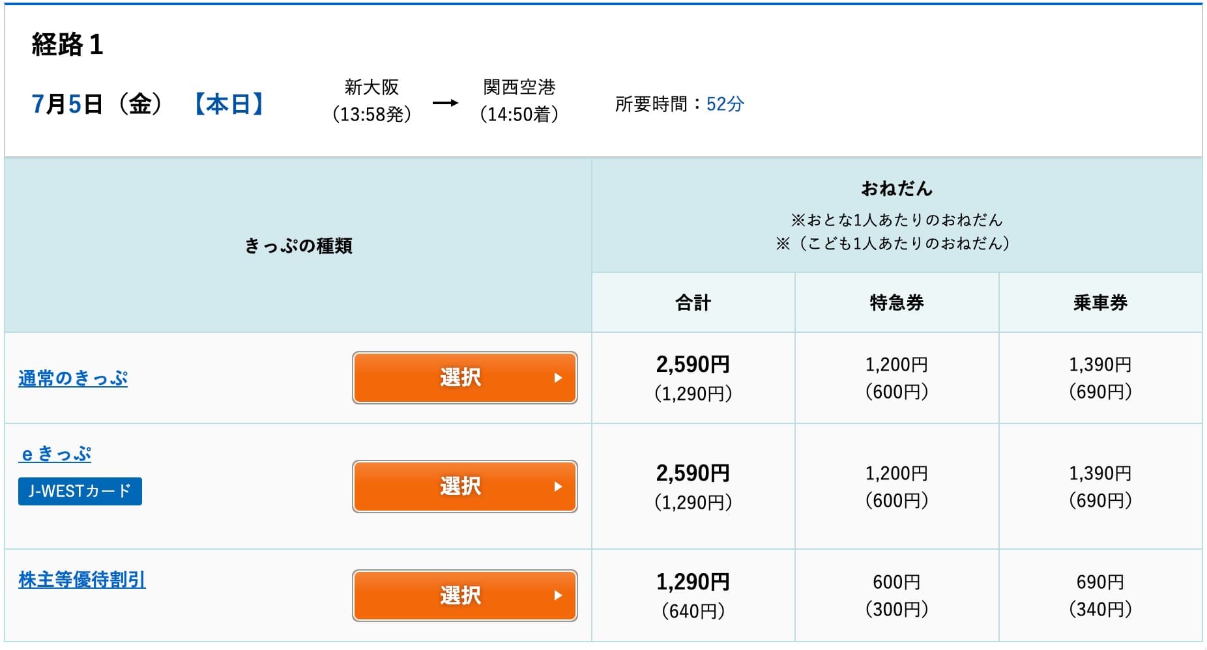This screenshot has width=1207, height=650.
Task: Click the (300円) child 特急券 price
Action: 897,610
